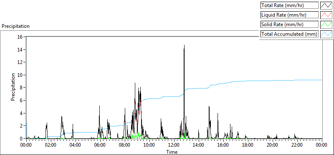Click the Total Accumulated blue line icon
The image size is (334, 155).
(x=326, y=34)
